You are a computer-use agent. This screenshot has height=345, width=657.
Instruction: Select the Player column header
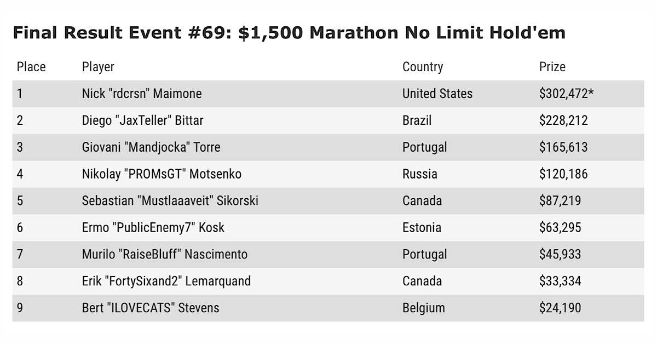98,67
